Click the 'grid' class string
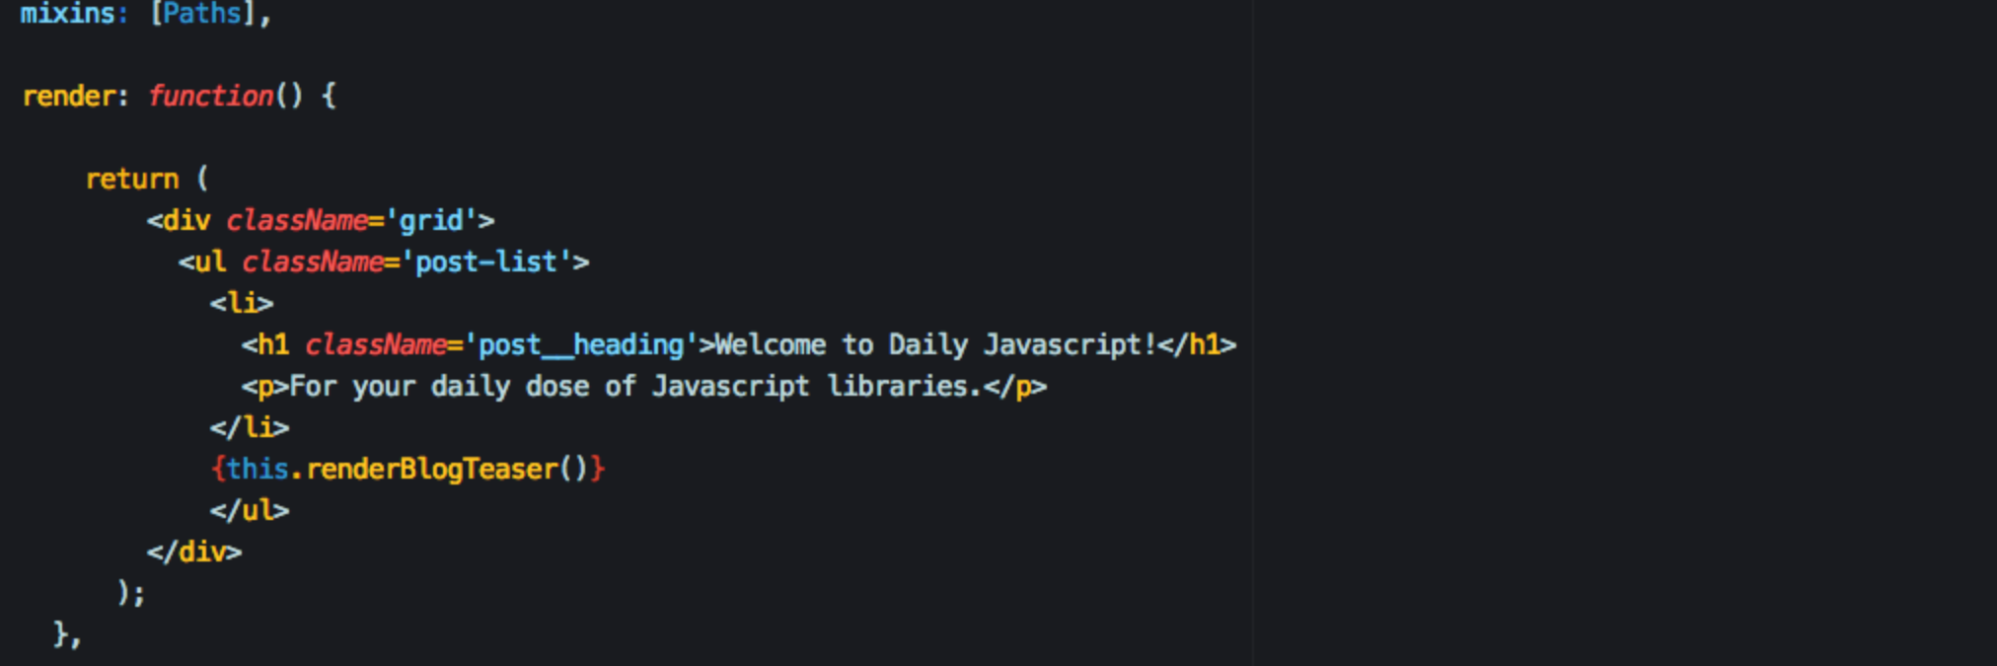1997x666 pixels. point(431,220)
